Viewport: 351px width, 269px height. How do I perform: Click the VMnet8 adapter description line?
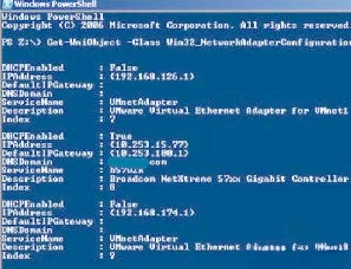228,247
